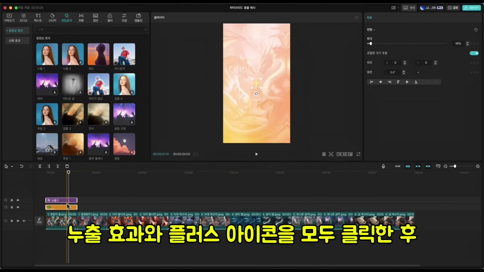Download the 천사 effect
484x272 pixels.
[106, 122]
